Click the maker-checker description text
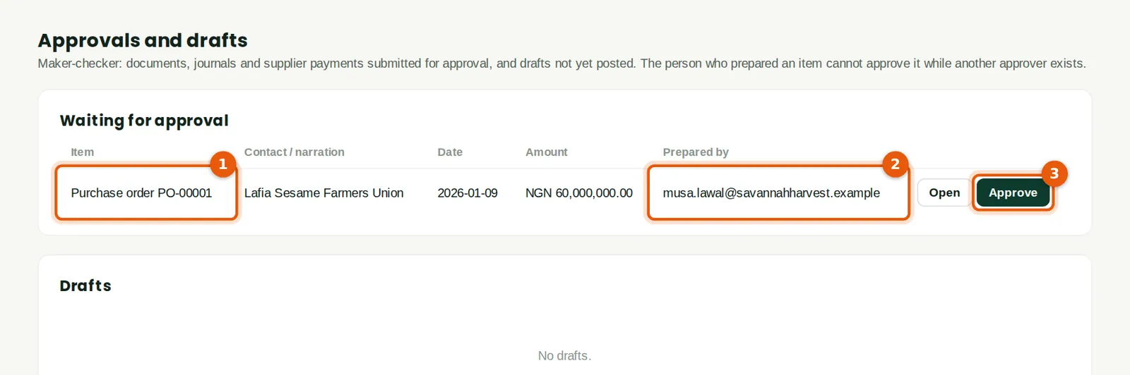This screenshot has height=375, width=1130. pos(561,63)
